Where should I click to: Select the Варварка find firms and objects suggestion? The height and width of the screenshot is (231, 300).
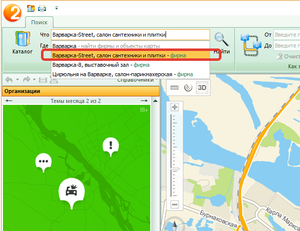[x=130, y=46]
